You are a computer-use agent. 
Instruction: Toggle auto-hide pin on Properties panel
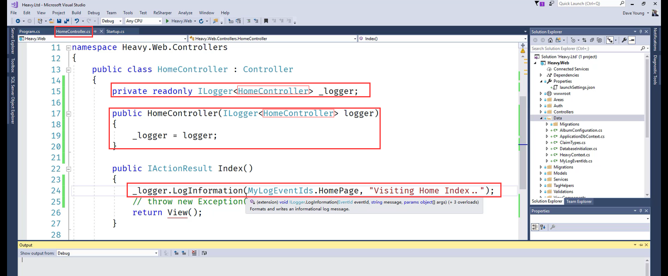point(641,211)
